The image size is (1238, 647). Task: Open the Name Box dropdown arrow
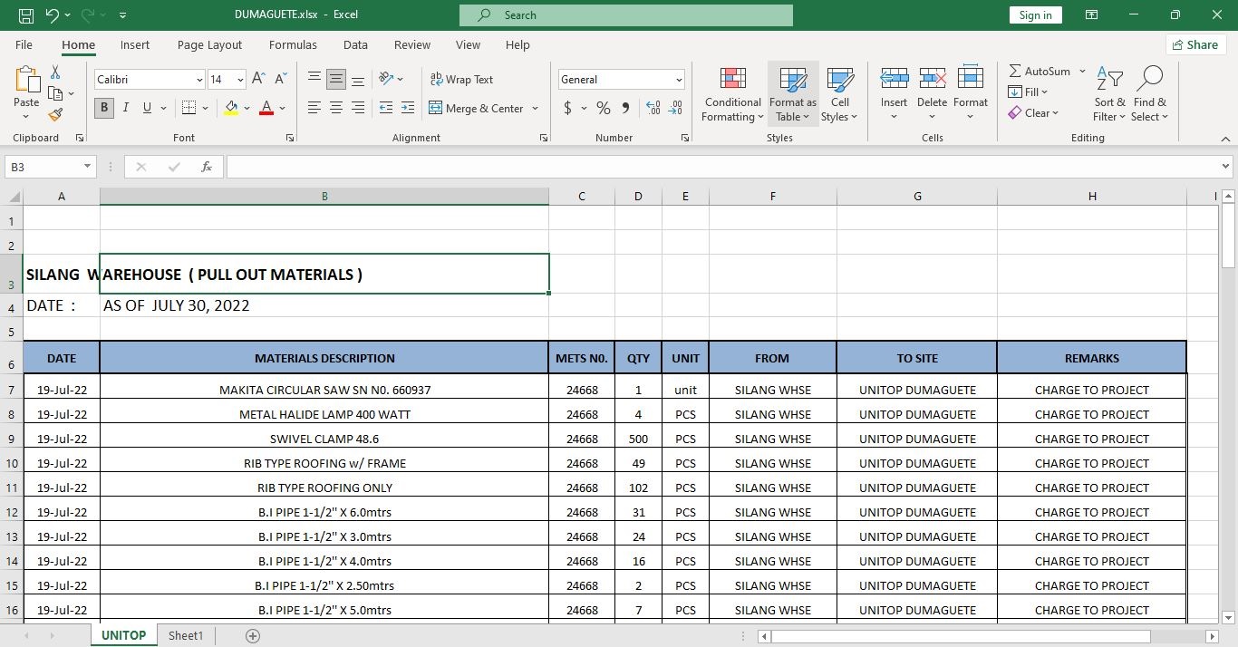(x=88, y=167)
